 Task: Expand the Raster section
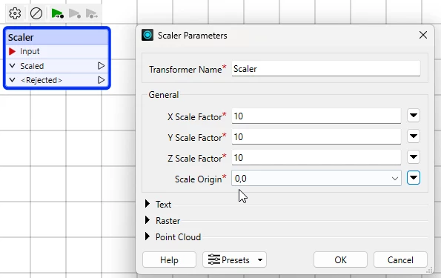147,220
